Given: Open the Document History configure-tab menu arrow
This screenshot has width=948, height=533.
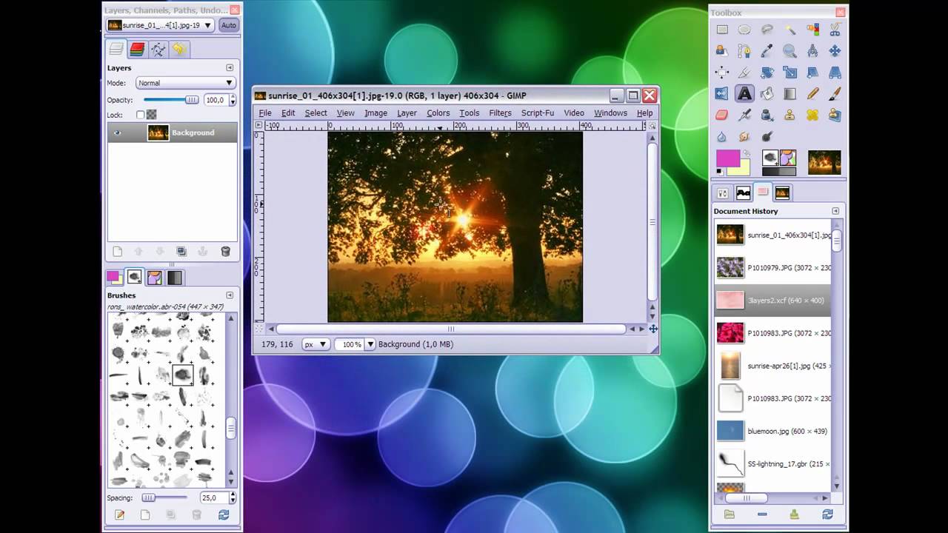Looking at the screenshot, I should 835,211.
